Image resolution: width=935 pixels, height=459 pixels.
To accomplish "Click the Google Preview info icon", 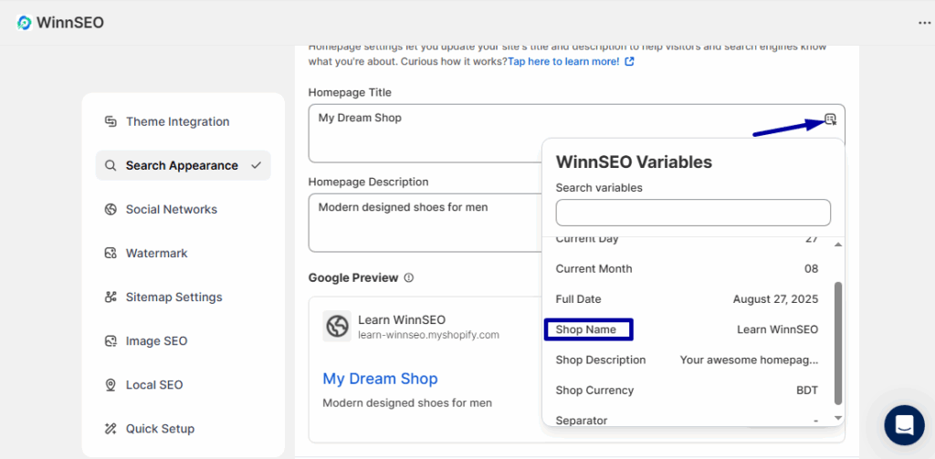I will pyautogui.click(x=408, y=277).
